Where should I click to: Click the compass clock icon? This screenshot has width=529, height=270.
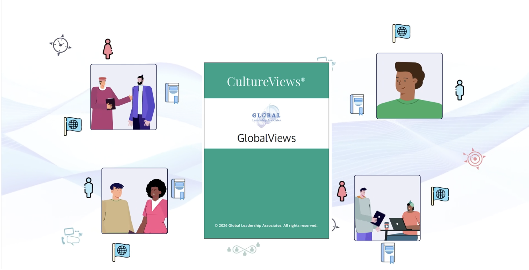pyautogui.click(x=60, y=45)
